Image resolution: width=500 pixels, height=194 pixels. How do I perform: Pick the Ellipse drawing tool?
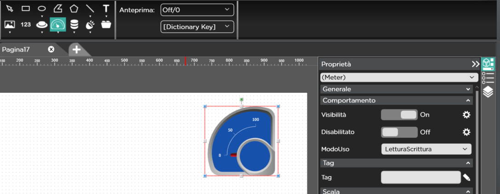pyautogui.click(x=42, y=8)
